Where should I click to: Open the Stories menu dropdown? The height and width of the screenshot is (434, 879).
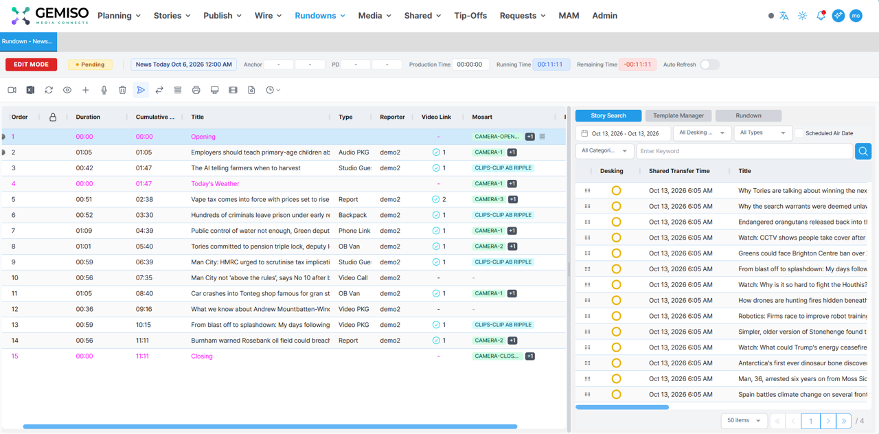click(x=172, y=16)
